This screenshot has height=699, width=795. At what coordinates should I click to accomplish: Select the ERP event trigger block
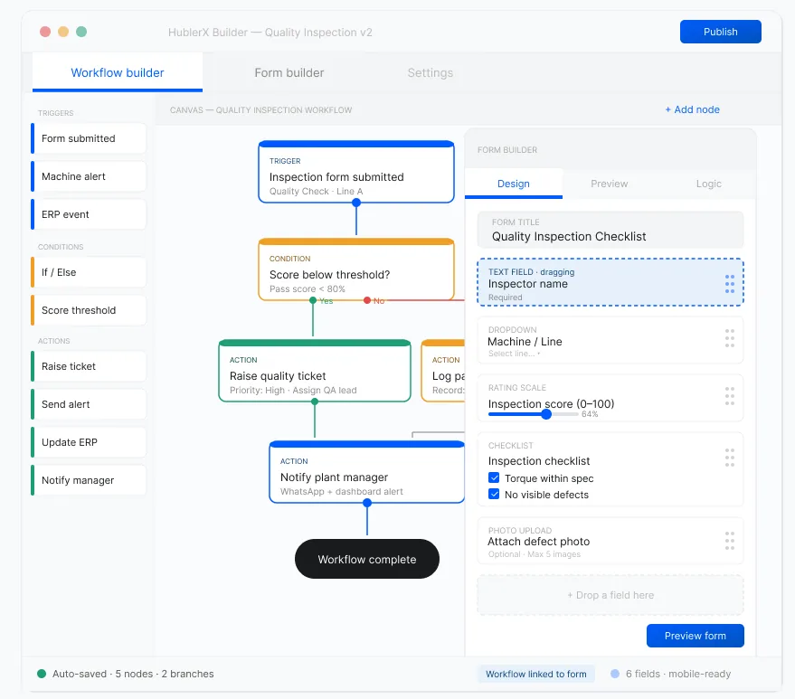(89, 214)
